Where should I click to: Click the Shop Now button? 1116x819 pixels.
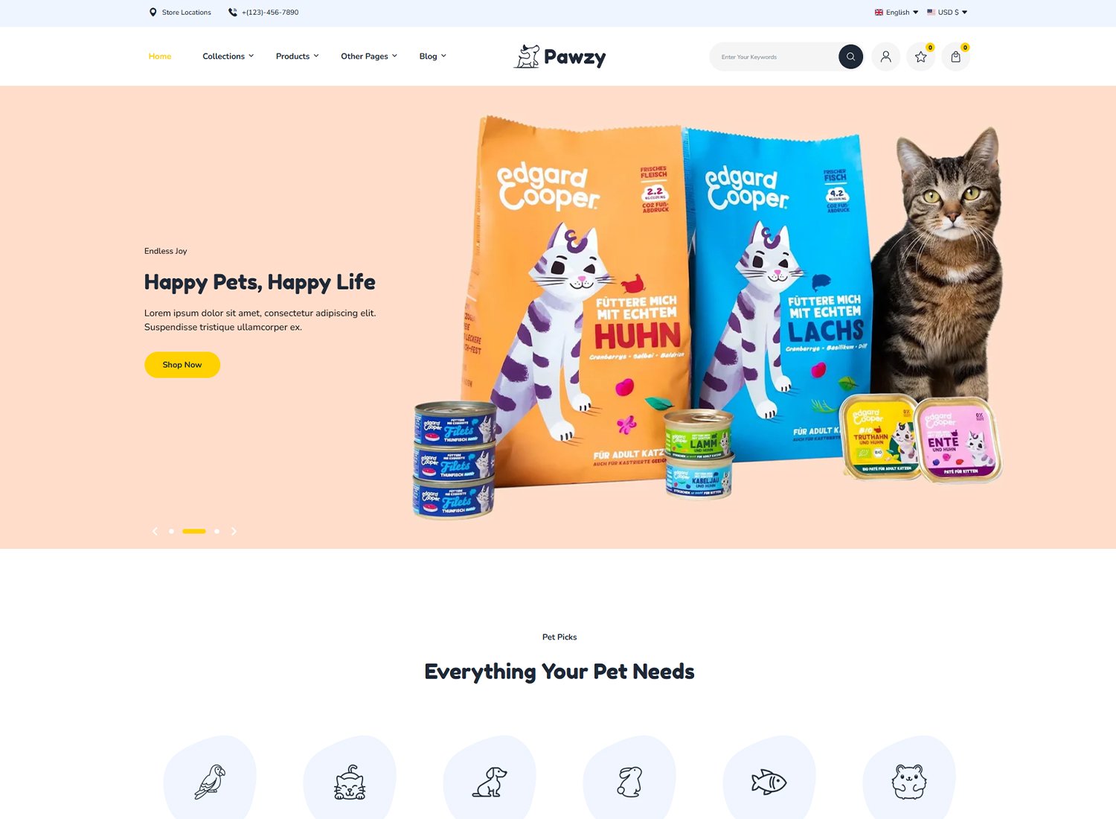click(182, 365)
